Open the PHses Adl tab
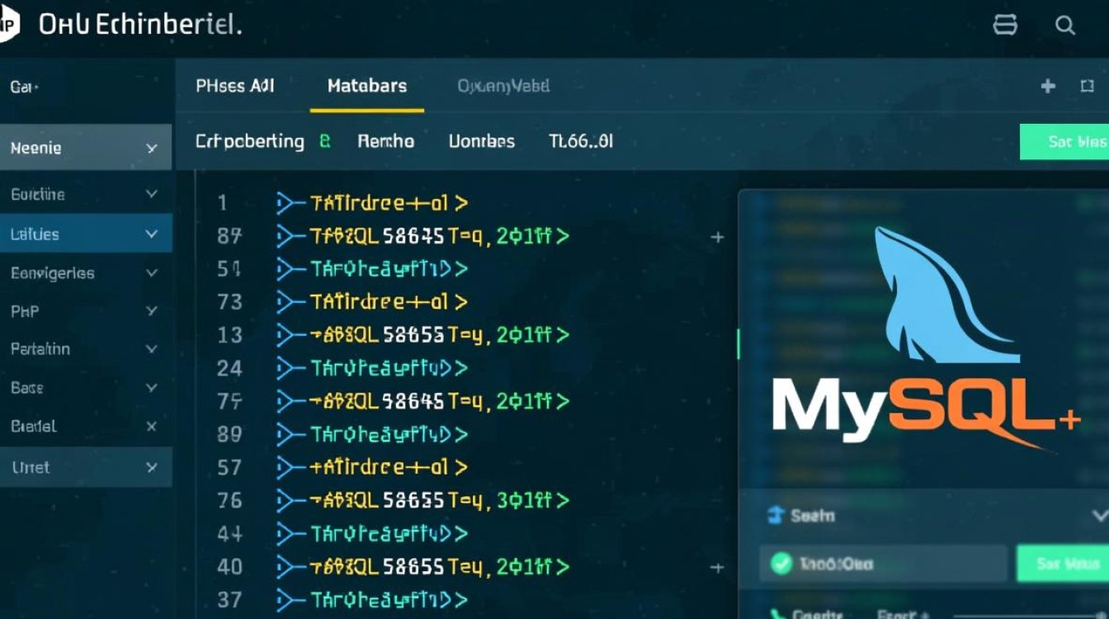 tap(236, 86)
